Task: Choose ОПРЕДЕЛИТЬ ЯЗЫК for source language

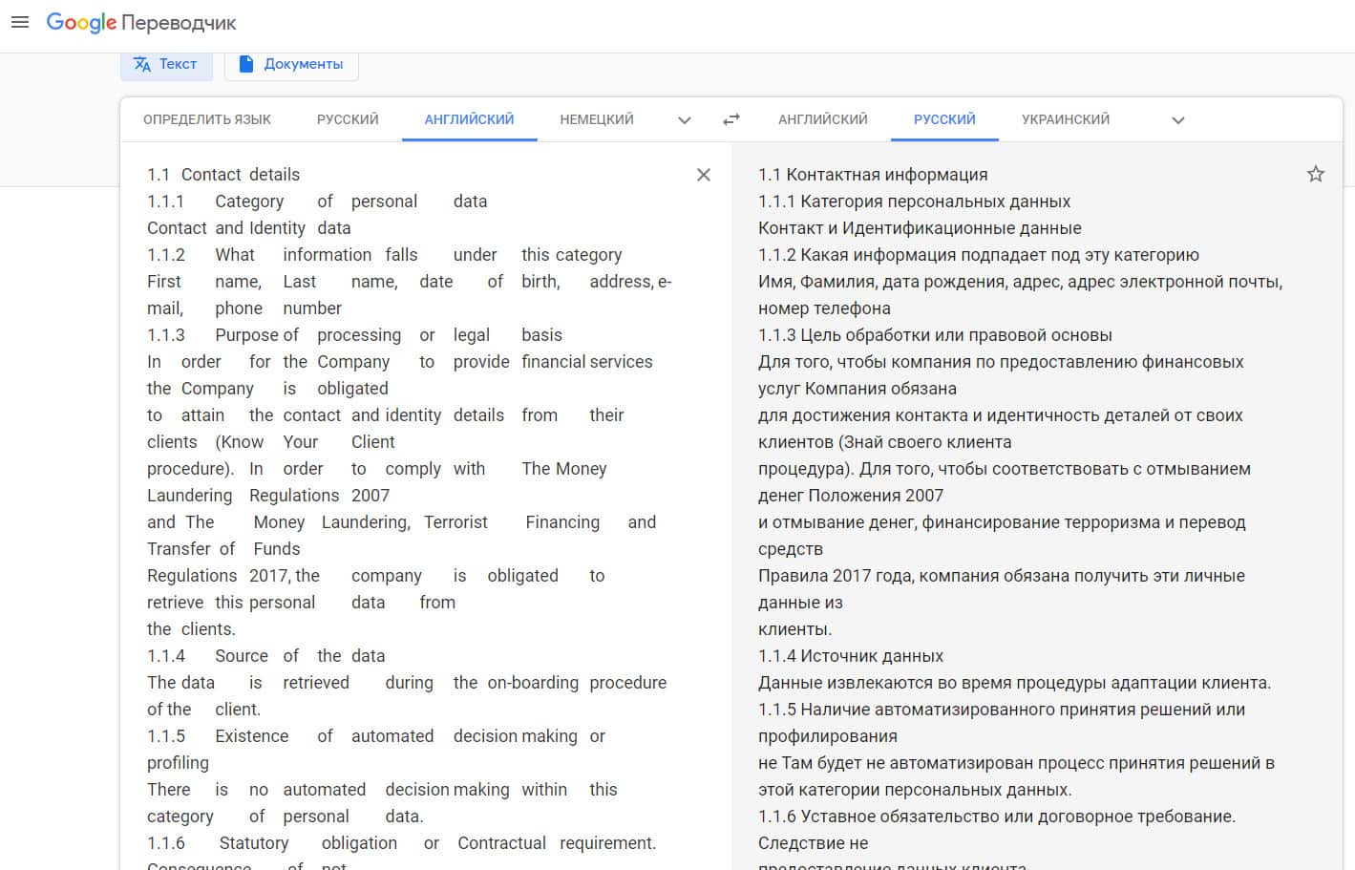Action: click(206, 119)
